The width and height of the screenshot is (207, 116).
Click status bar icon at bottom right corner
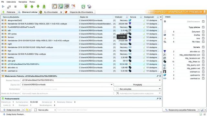pos(204,114)
